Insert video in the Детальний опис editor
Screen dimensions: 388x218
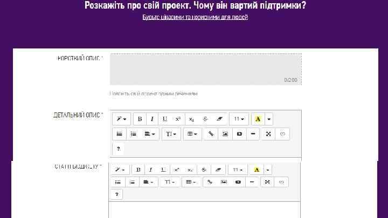tap(239, 134)
